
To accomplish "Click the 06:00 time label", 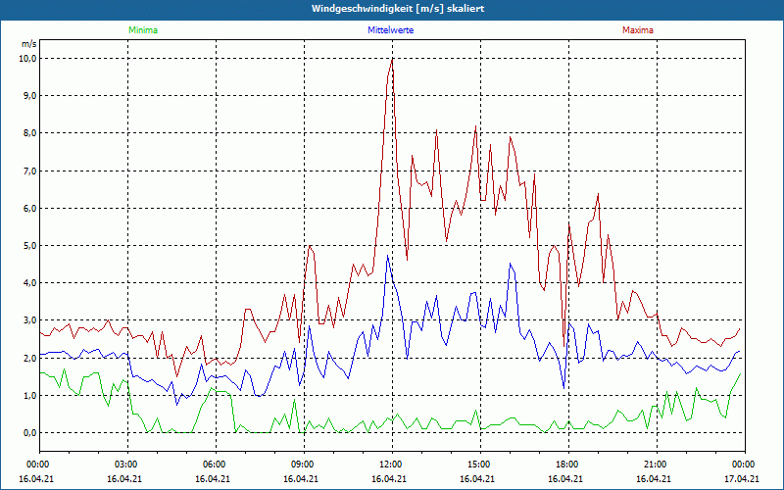I will click(x=216, y=465).
